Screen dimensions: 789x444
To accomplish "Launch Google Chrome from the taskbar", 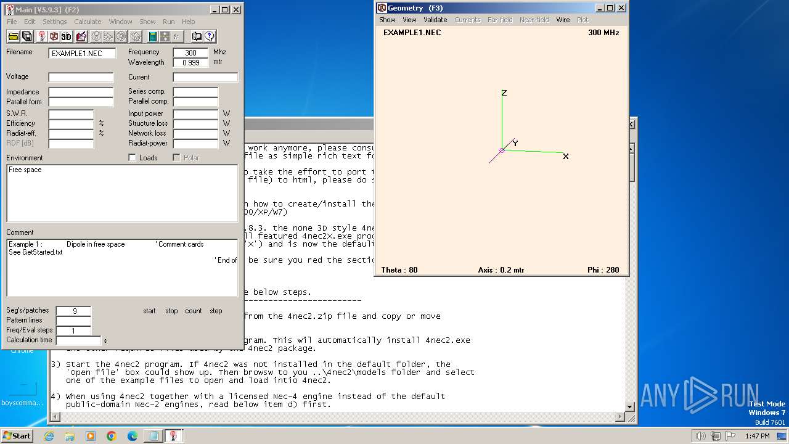I will pyautogui.click(x=112, y=436).
